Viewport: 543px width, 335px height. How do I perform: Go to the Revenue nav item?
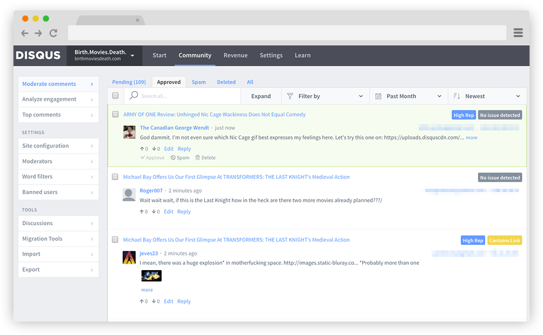235,55
